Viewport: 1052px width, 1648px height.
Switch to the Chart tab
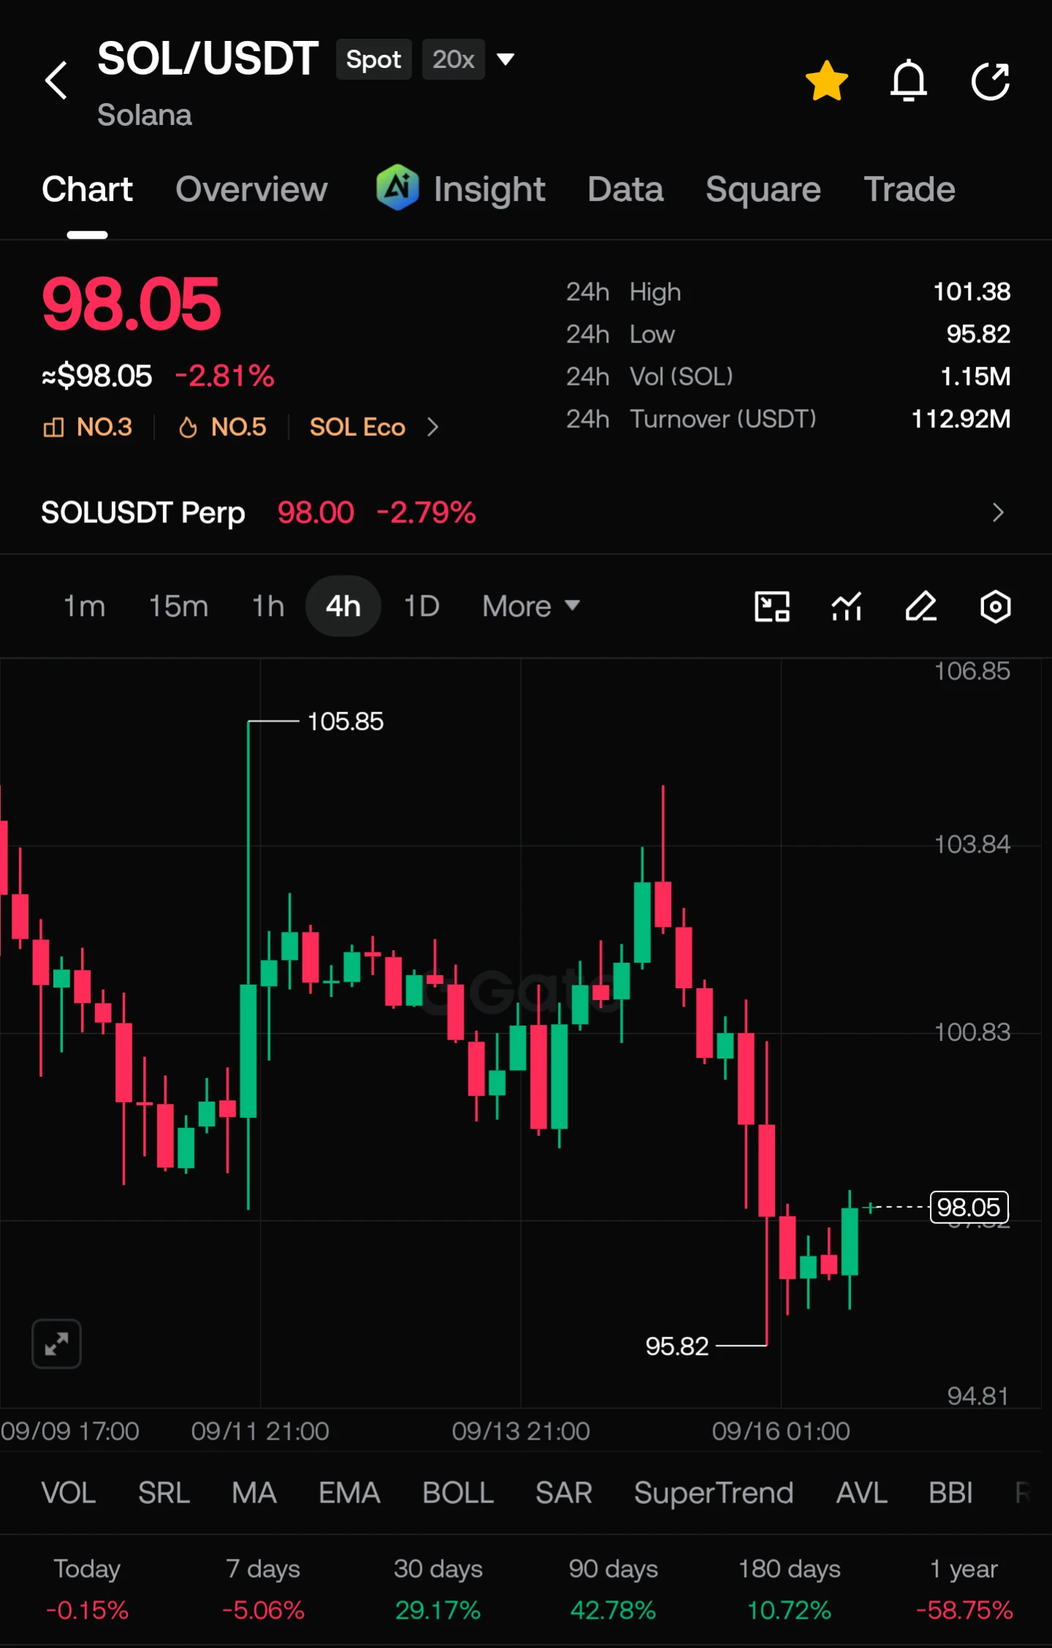coord(87,189)
